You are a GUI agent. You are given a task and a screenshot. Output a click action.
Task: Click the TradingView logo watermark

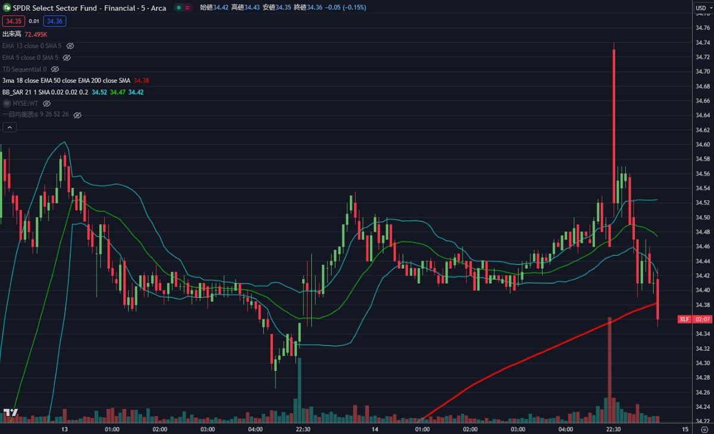tap(10, 413)
